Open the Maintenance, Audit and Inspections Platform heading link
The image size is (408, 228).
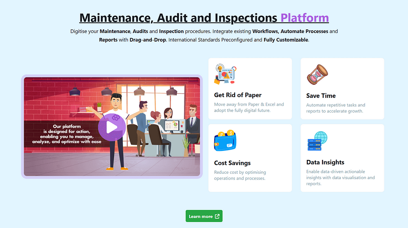pyautogui.click(x=204, y=18)
